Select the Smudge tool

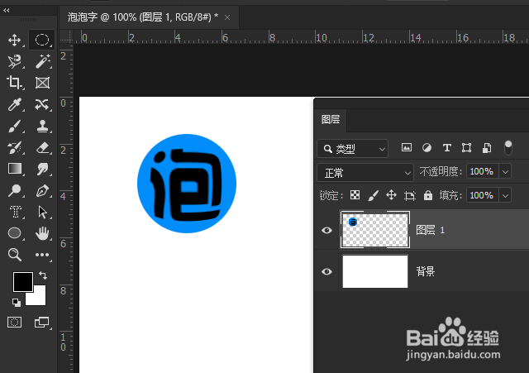[x=42, y=169]
